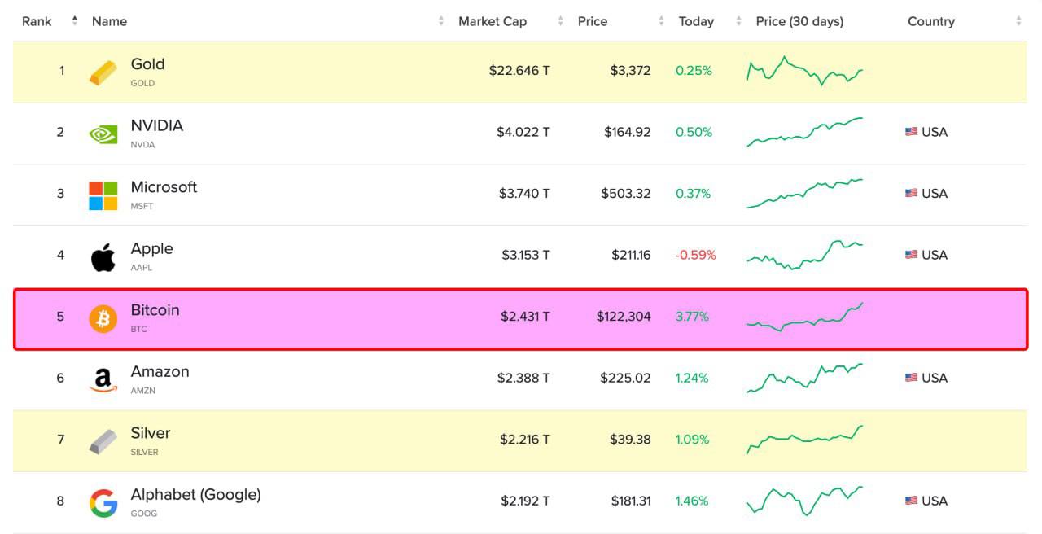Image resolution: width=1042 pixels, height=534 pixels.
Task: Click the Name column header
Action: pos(109,21)
